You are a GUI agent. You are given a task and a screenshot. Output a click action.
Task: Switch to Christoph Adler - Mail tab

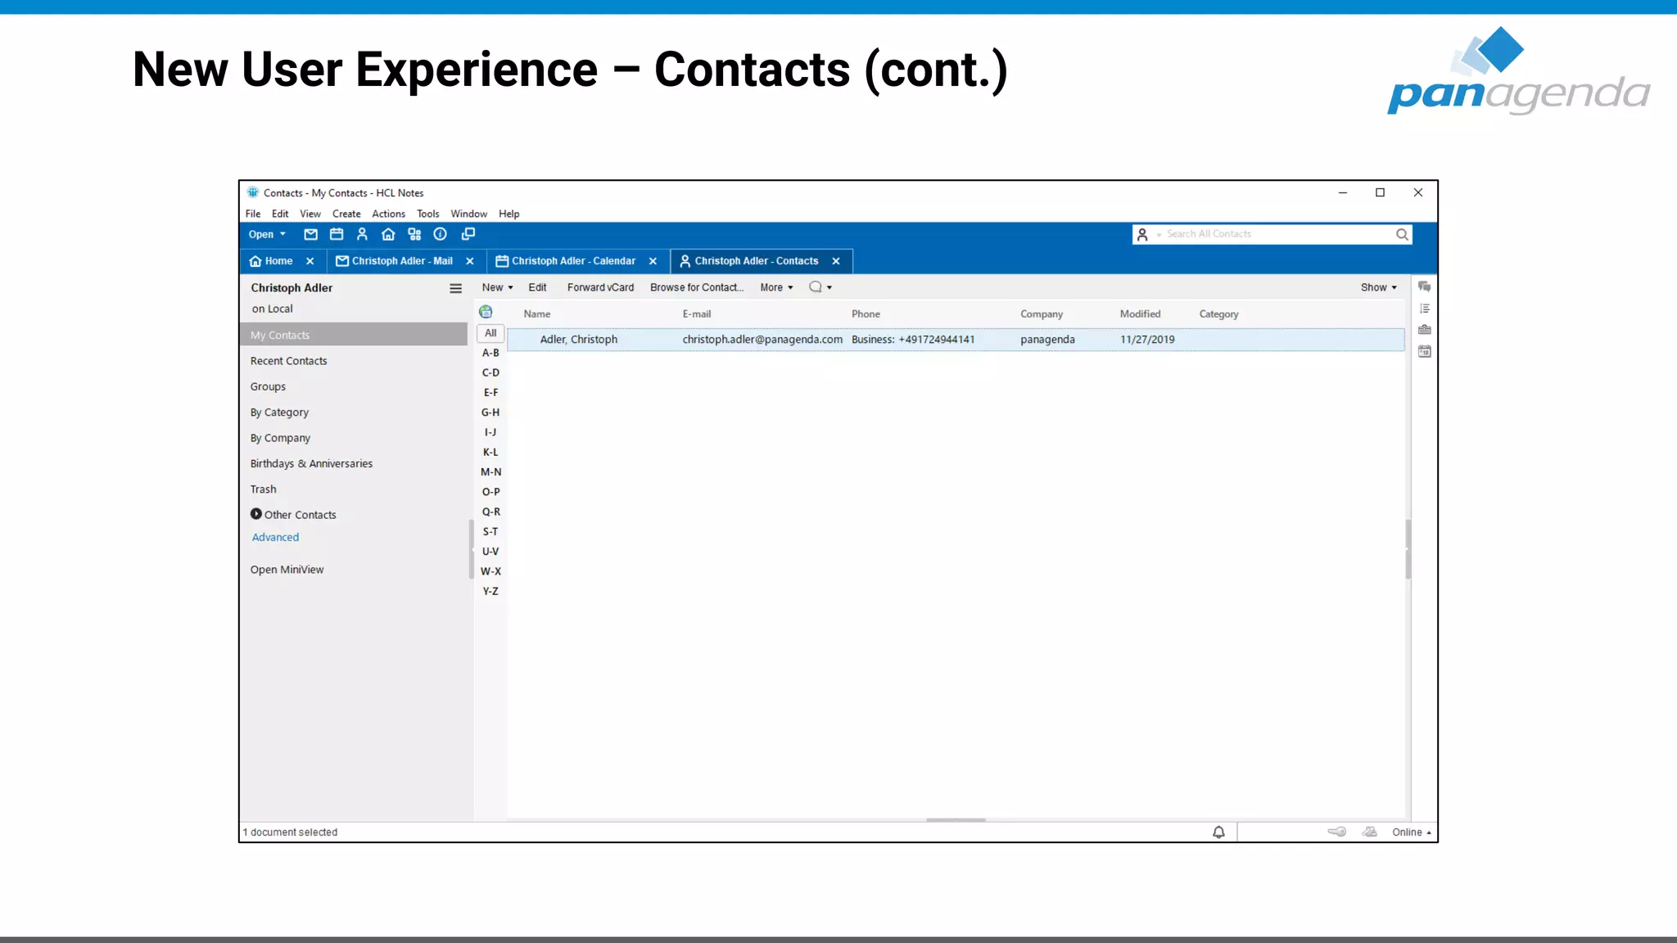[395, 261]
